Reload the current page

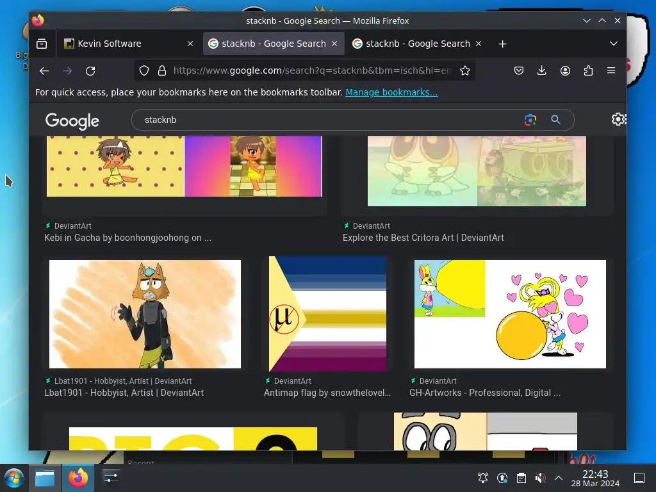click(x=90, y=70)
